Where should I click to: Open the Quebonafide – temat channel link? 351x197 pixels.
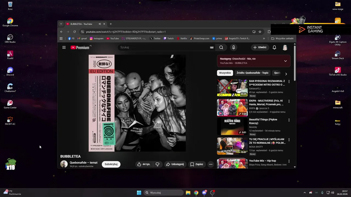[x=84, y=163]
